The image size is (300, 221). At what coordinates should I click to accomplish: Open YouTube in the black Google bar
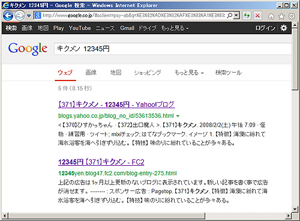click(x=80, y=28)
